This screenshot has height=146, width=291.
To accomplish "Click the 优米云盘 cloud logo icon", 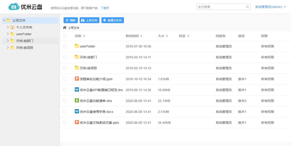I will (14, 7).
